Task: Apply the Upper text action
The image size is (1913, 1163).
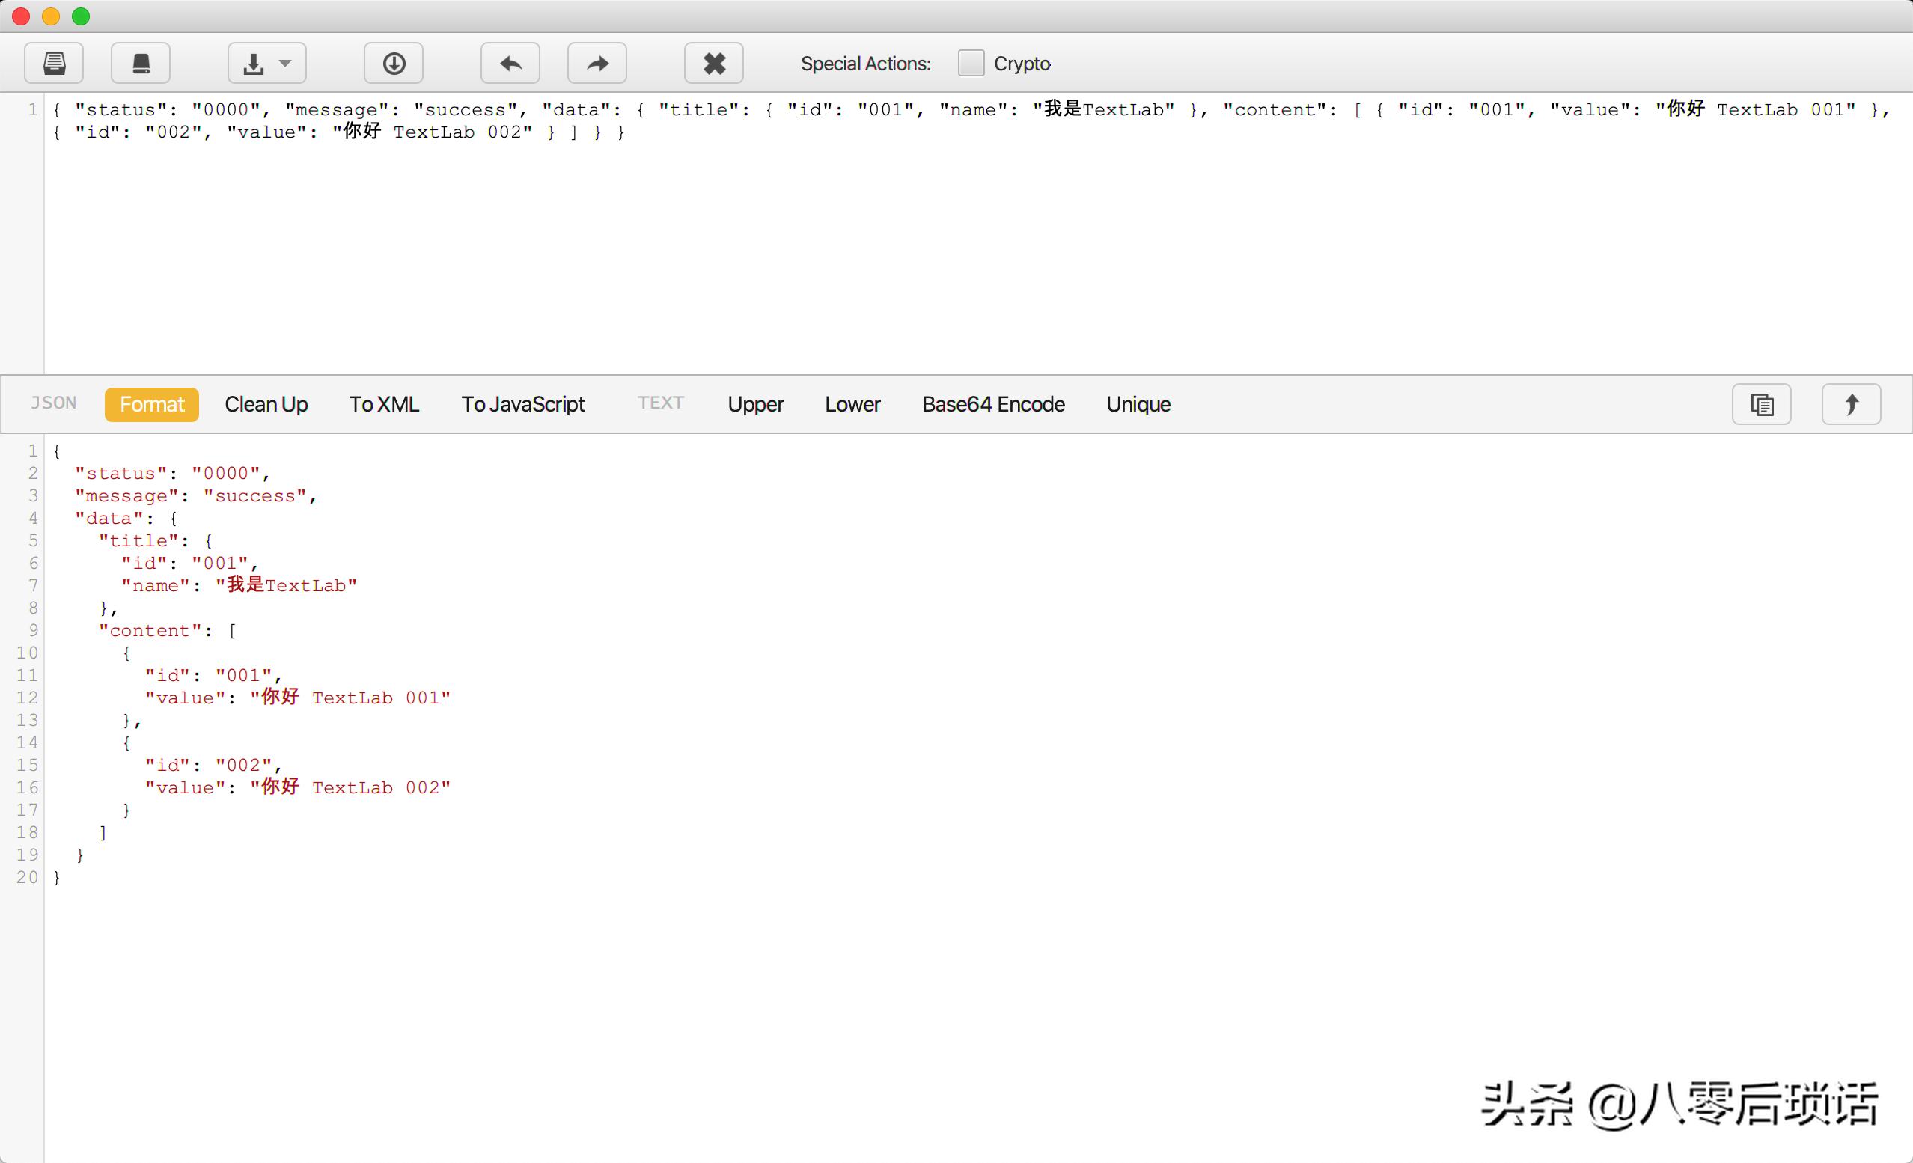Action: pyautogui.click(x=755, y=404)
